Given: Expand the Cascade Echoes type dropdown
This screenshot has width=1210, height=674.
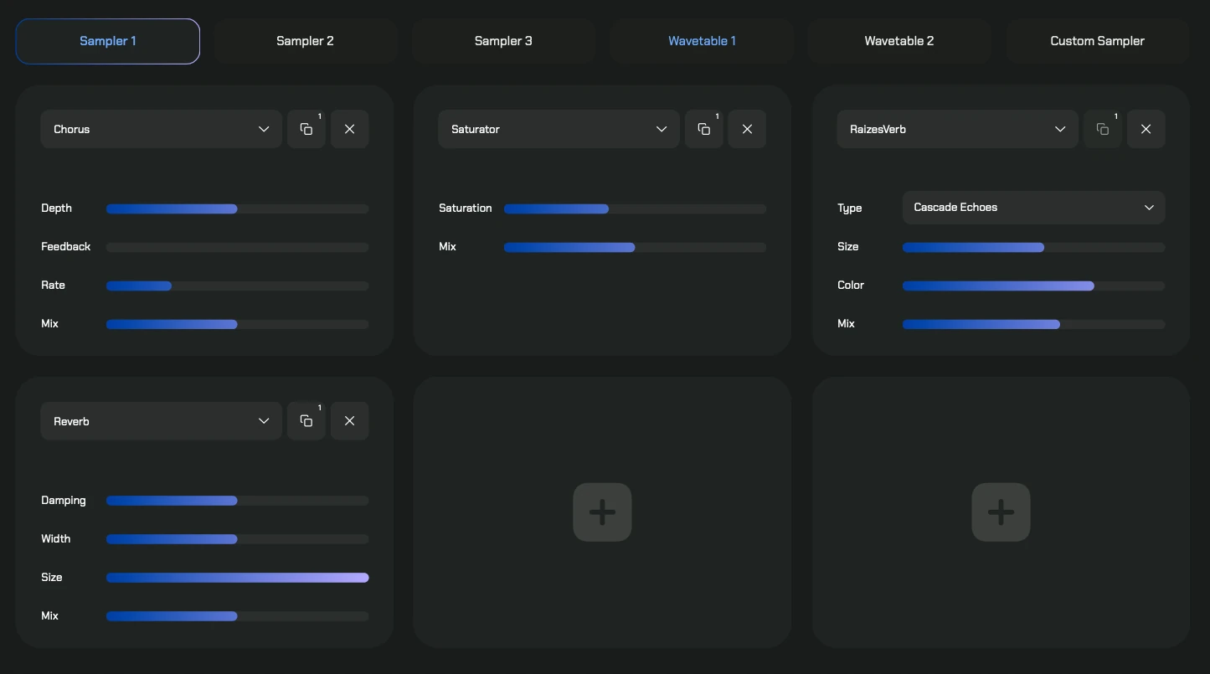Looking at the screenshot, I should (1033, 208).
